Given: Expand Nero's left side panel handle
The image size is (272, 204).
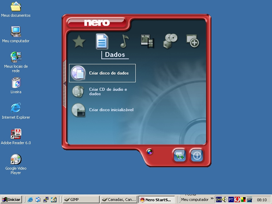Looking at the screenshot, I should point(64,84).
